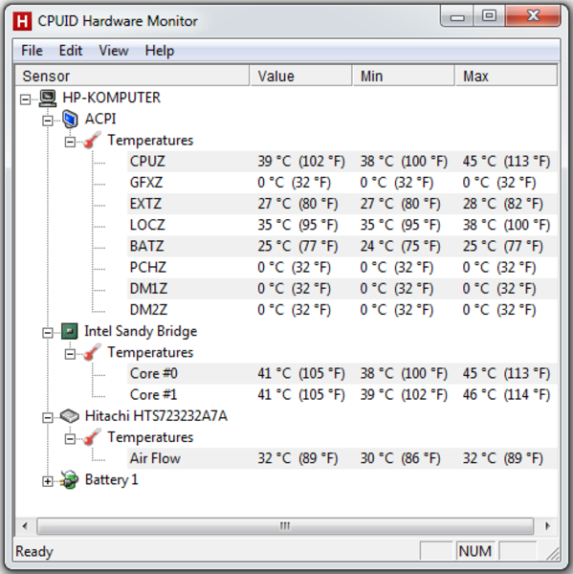Collapse the HP-KOMPUTER root node
The width and height of the screenshot is (573, 574).
pyautogui.click(x=25, y=99)
